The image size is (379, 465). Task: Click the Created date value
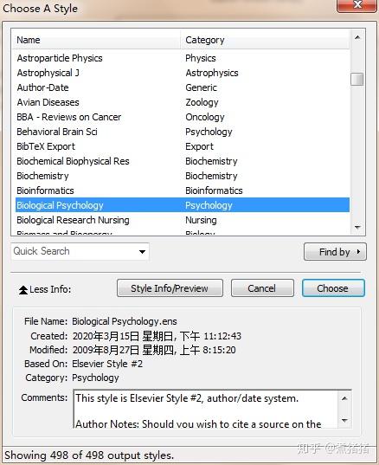pyautogui.click(x=157, y=336)
